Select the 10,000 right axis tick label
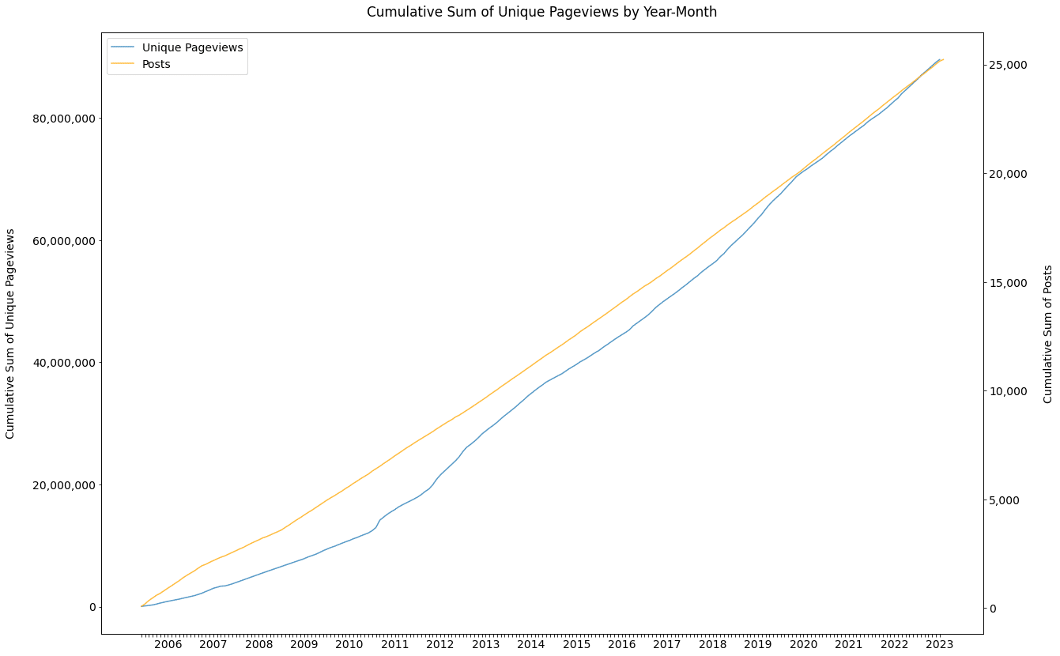The image size is (1060, 656). [1008, 391]
